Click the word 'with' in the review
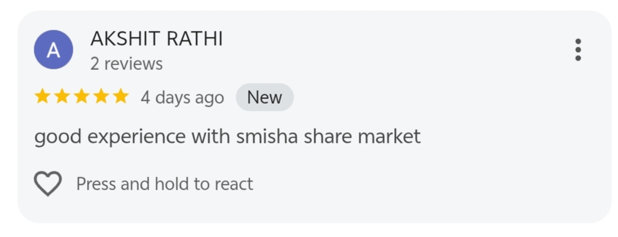 211,137
